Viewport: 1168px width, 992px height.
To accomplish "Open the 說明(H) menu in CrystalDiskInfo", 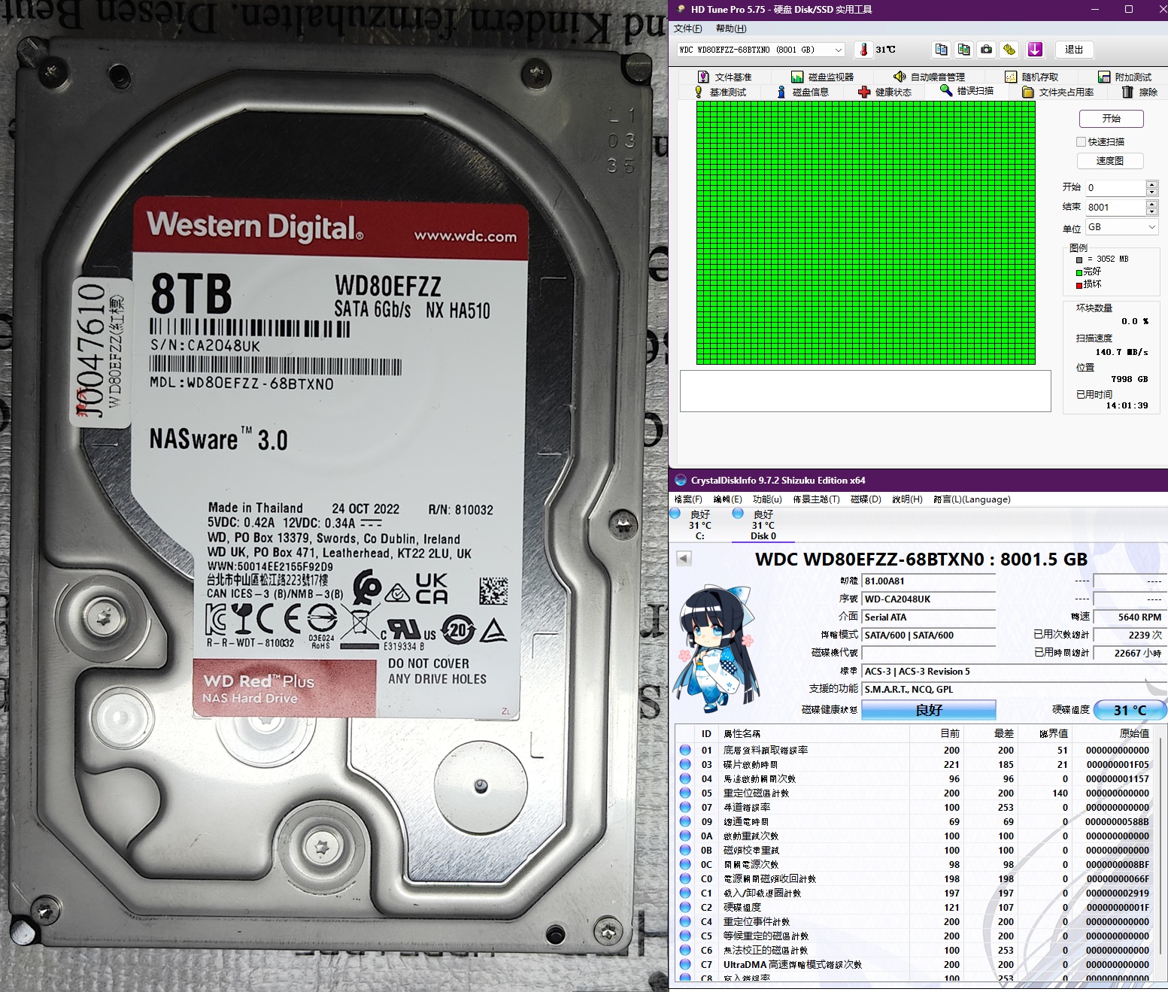I will point(907,499).
